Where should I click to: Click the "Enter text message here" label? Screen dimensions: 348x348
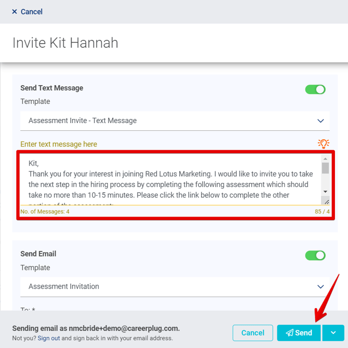pyautogui.click(x=59, y=144)
